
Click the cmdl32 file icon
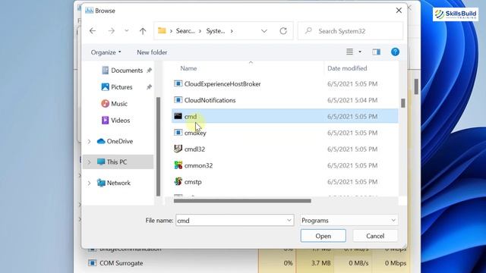pyautogui.click(x=178, y=149)
